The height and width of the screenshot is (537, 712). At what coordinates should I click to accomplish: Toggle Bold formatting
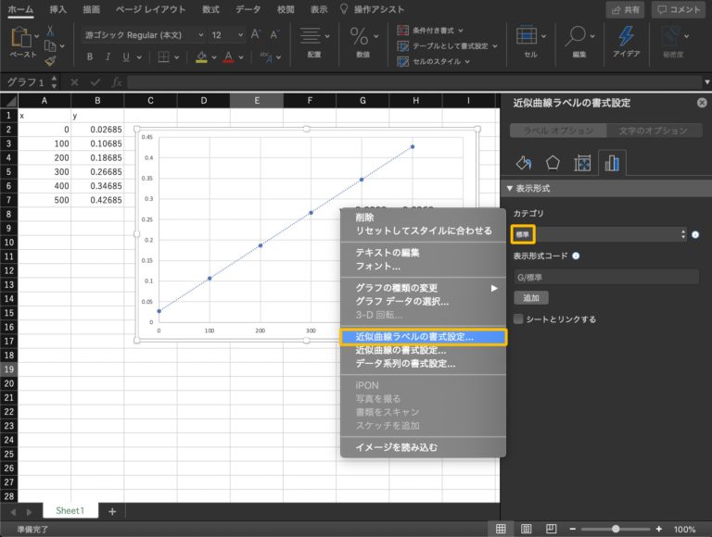89,57
